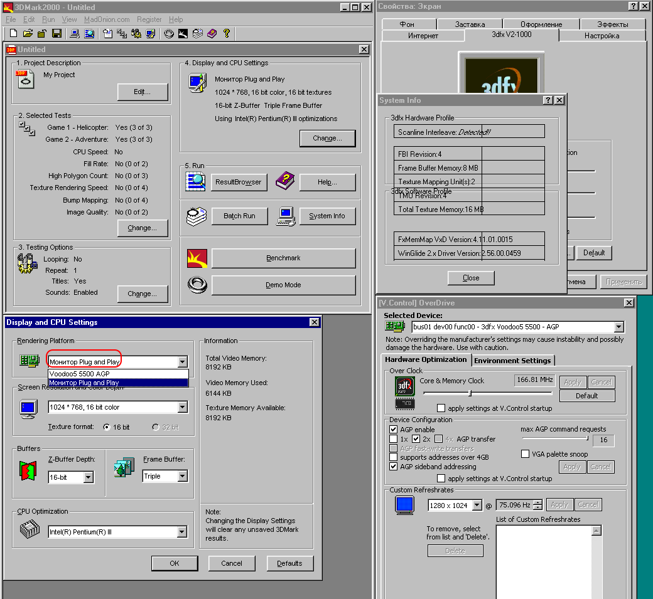Click the demo mode ring toolbar icon
Image resolution: width=653 pixels, height=599 pixels.
coord(169,34)
